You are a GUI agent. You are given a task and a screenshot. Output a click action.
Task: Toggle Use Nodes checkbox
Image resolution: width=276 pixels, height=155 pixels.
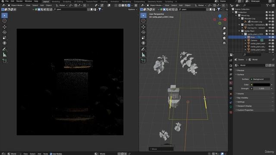pyautogui.click(x=51, y=154)
